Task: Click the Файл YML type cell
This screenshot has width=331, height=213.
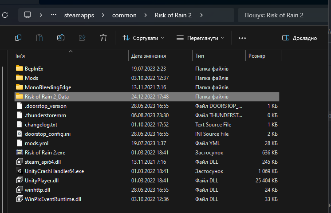Action: click(x=208, y=143)
